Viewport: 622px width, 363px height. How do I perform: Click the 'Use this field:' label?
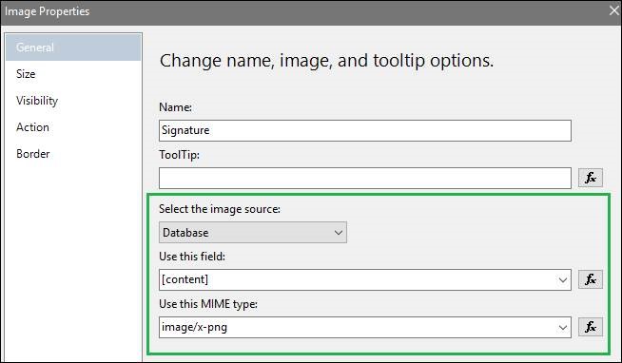click(192, 257)
